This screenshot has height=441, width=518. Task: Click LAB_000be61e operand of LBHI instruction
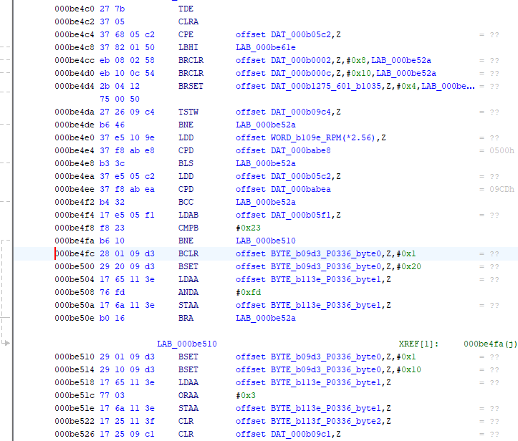[264, 47]
